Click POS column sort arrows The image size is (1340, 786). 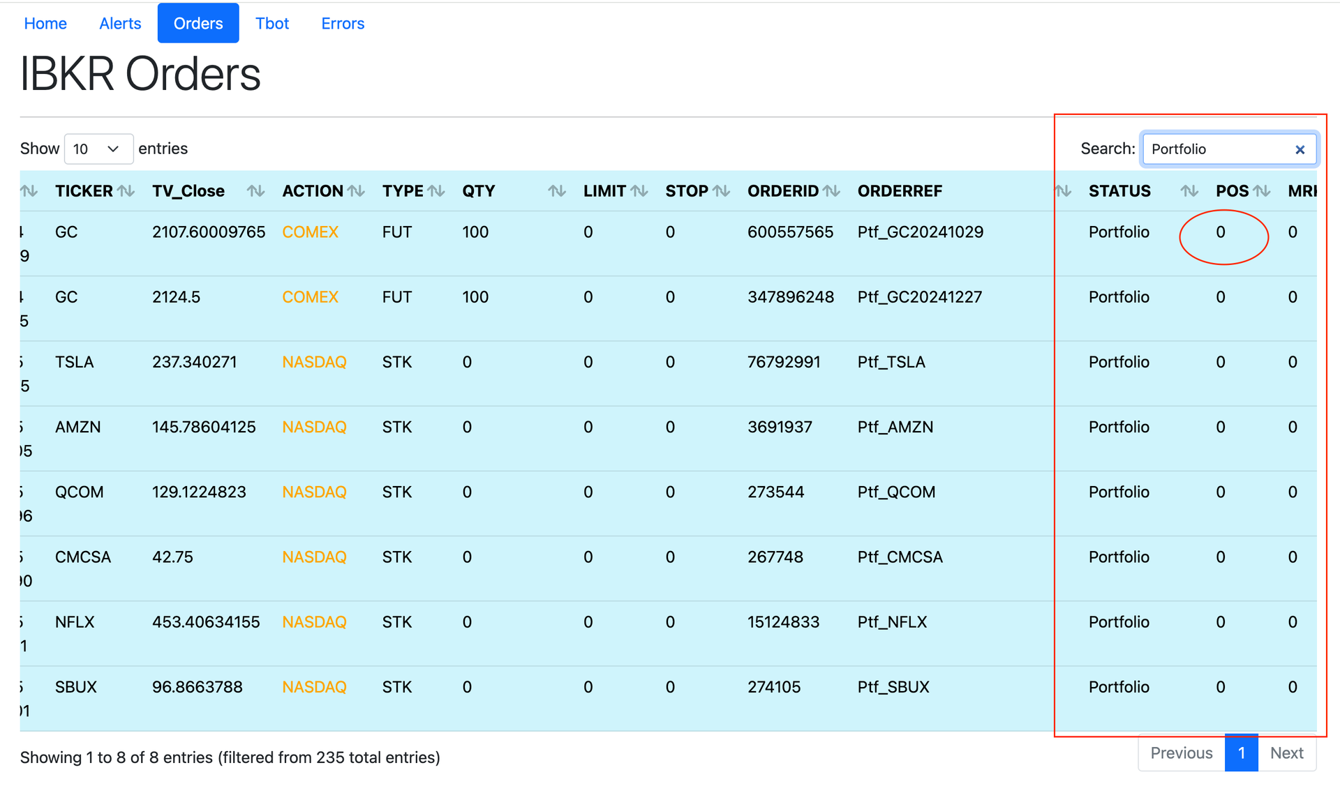coord(1261,191)
